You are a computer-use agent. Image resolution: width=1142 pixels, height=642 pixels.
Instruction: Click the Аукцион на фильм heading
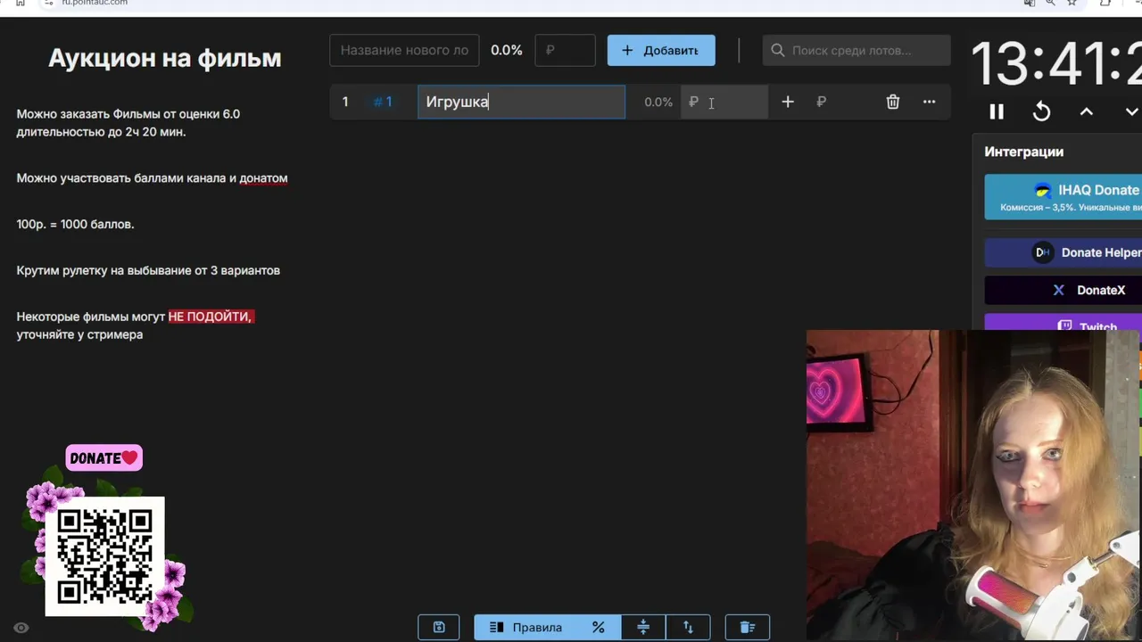(164, 59)
